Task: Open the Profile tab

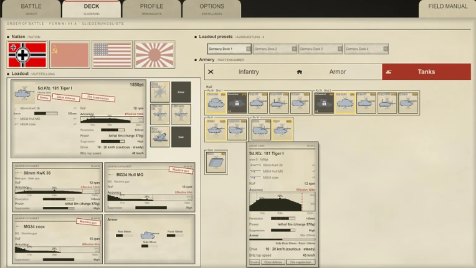Action: coord(151,9)
